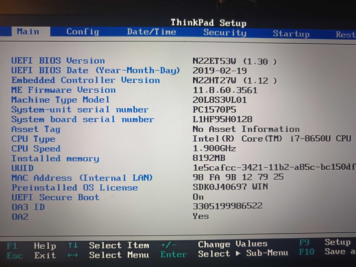Image resolution: width=356 pixels, height=267 pixels.
Task: Select the Asset Tag label
Action: [x=36, y=129]
